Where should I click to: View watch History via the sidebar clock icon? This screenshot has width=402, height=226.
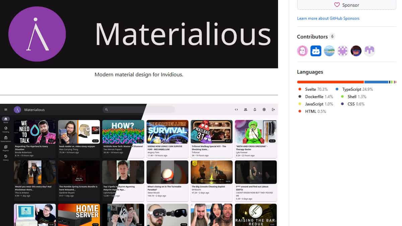pos(5,155)
